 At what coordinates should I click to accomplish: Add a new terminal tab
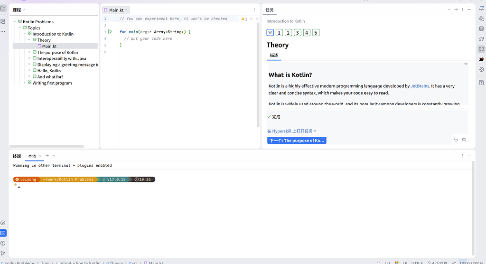[47, 156]
